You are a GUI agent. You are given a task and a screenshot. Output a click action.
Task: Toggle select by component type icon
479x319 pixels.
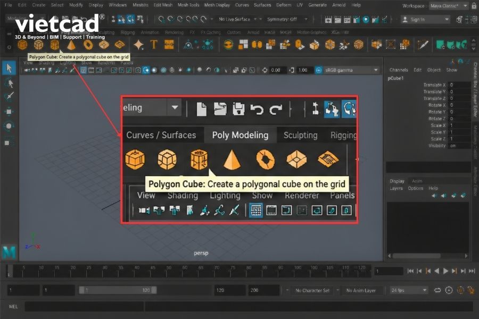tap(131, 20)
